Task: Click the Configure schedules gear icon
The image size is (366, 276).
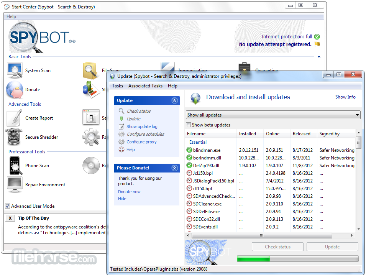Action: [121, 134]
